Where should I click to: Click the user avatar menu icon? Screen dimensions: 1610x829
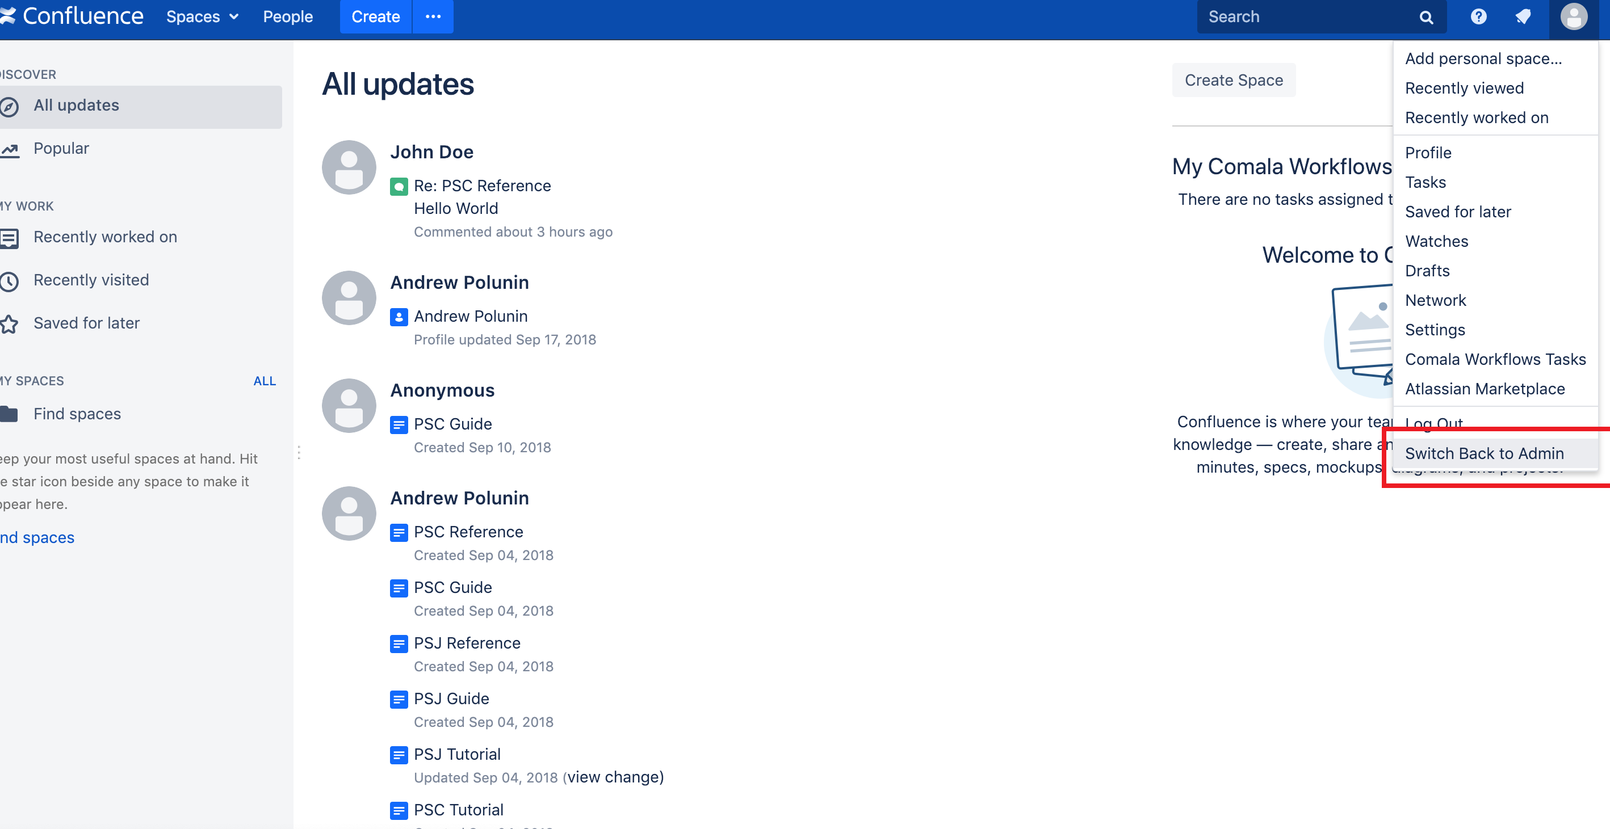(1573, 17)
